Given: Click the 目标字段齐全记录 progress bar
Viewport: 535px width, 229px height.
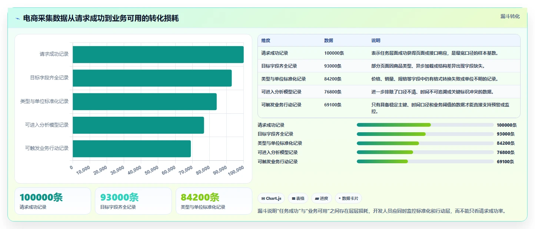Looking at the screenshot, I should [x=425, y=134].
